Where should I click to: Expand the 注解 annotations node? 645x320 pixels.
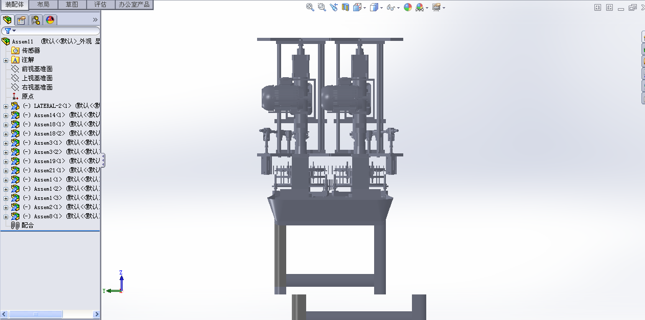pyautogui.click(x=6, y=60)
